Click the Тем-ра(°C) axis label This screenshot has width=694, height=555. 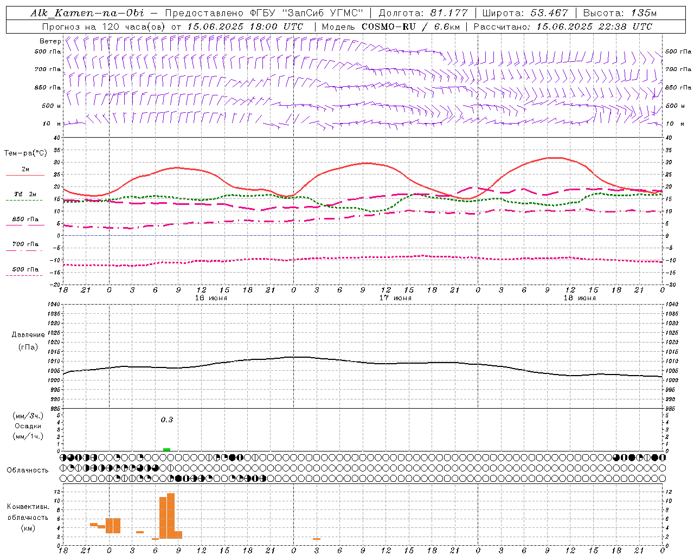tap(25, 153)
